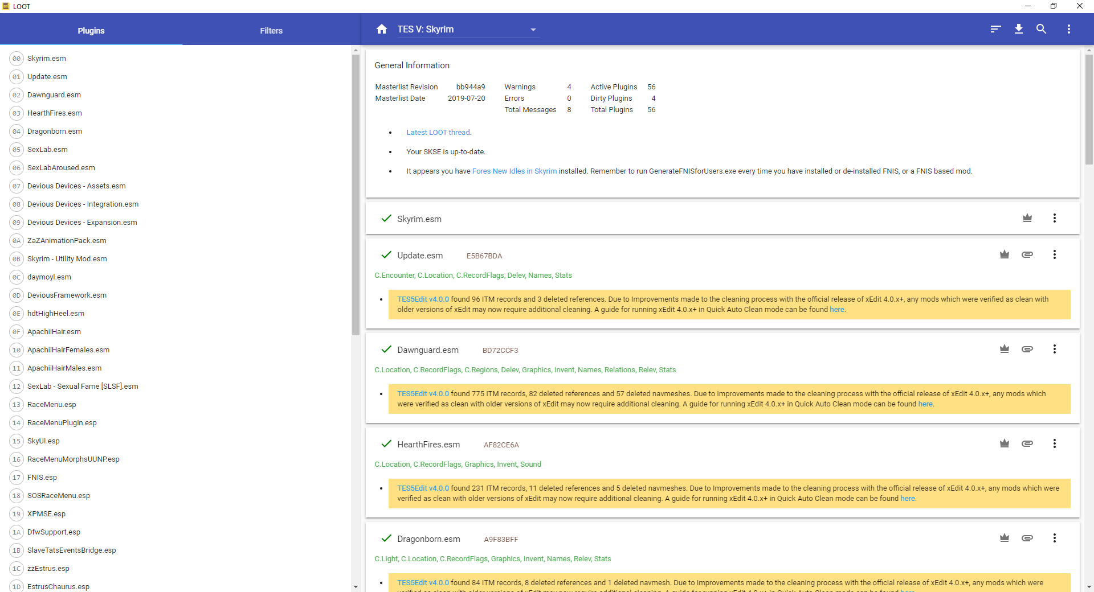Image resolution: width=1094 pixels, height=592 pixels.
Task: Click the Sort Plugins icon in header
Action: point(995,29)
